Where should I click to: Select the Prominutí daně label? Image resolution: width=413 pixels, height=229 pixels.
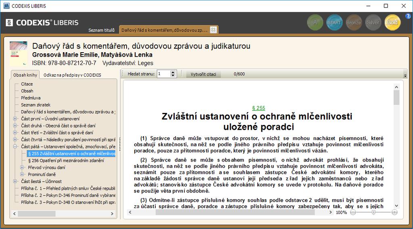pyautogui.click(x=42, y=174)
